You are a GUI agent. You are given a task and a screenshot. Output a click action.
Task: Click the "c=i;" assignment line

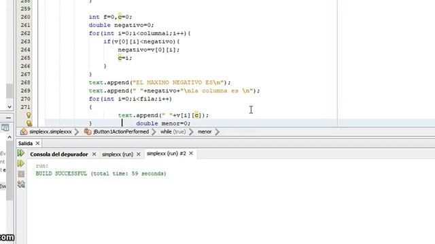coord(125,58)
